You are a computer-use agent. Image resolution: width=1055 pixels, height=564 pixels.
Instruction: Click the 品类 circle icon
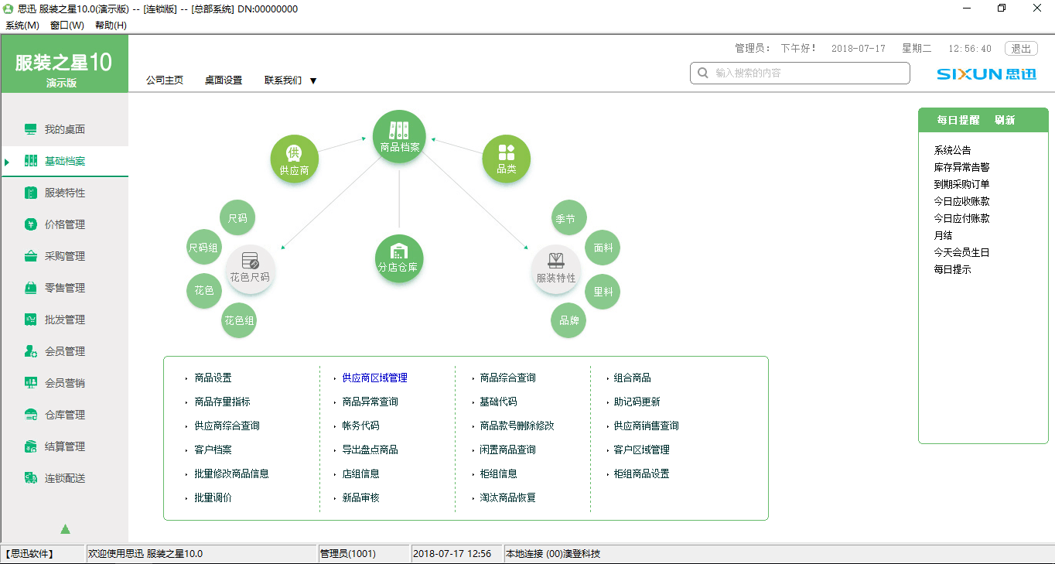[506, 159]
